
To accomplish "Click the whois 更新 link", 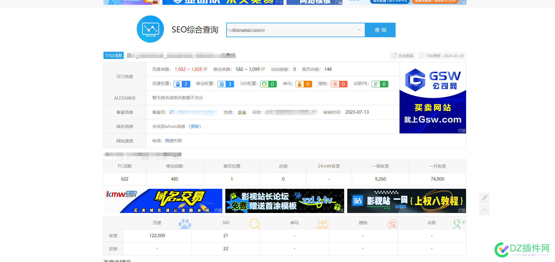I will (x=195, y=126).
